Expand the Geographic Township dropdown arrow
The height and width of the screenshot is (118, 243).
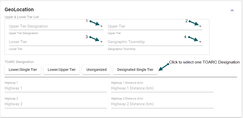tap(200, 42)
